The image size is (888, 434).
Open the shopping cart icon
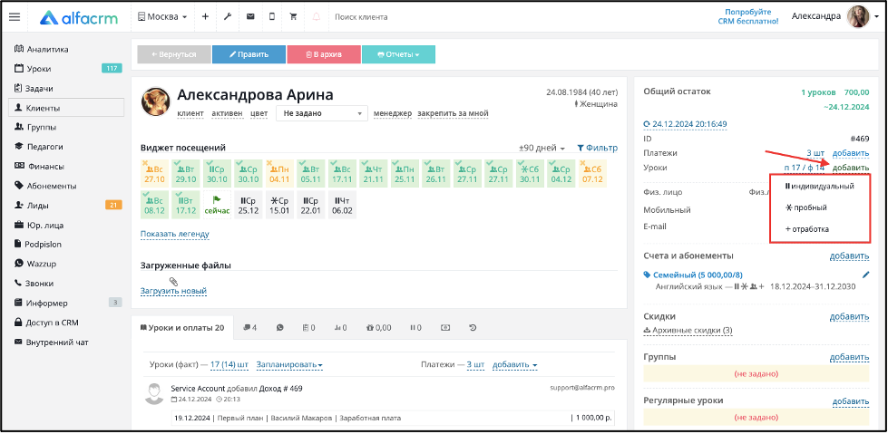[x=293, y=17]
